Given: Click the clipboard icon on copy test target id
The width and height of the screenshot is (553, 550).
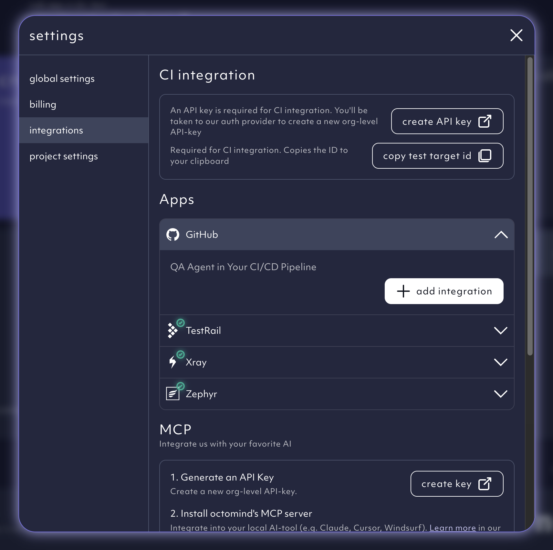Looking at the screenshot, I should [x=484, y=156].
